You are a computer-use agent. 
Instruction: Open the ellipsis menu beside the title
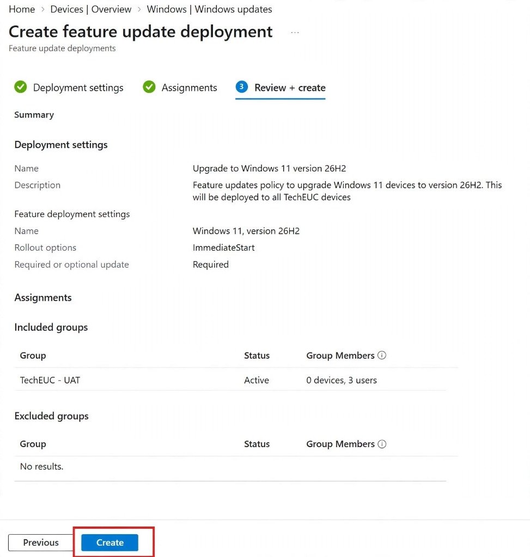295,32
